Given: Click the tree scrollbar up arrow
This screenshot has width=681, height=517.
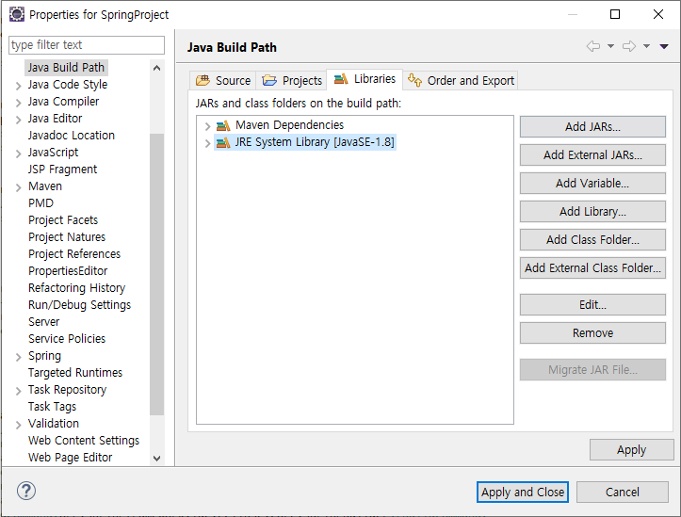Looking at the screenshot, I should 156,68.
